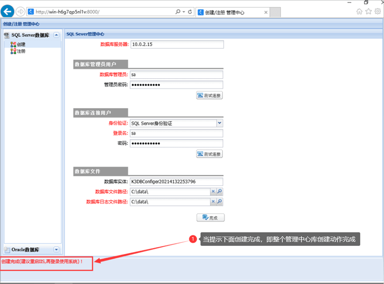This screenshot has height=284, width=384.
Task: Click the address bar dropdown arrow
Action: pyautogui.click(x=184, y=12)
